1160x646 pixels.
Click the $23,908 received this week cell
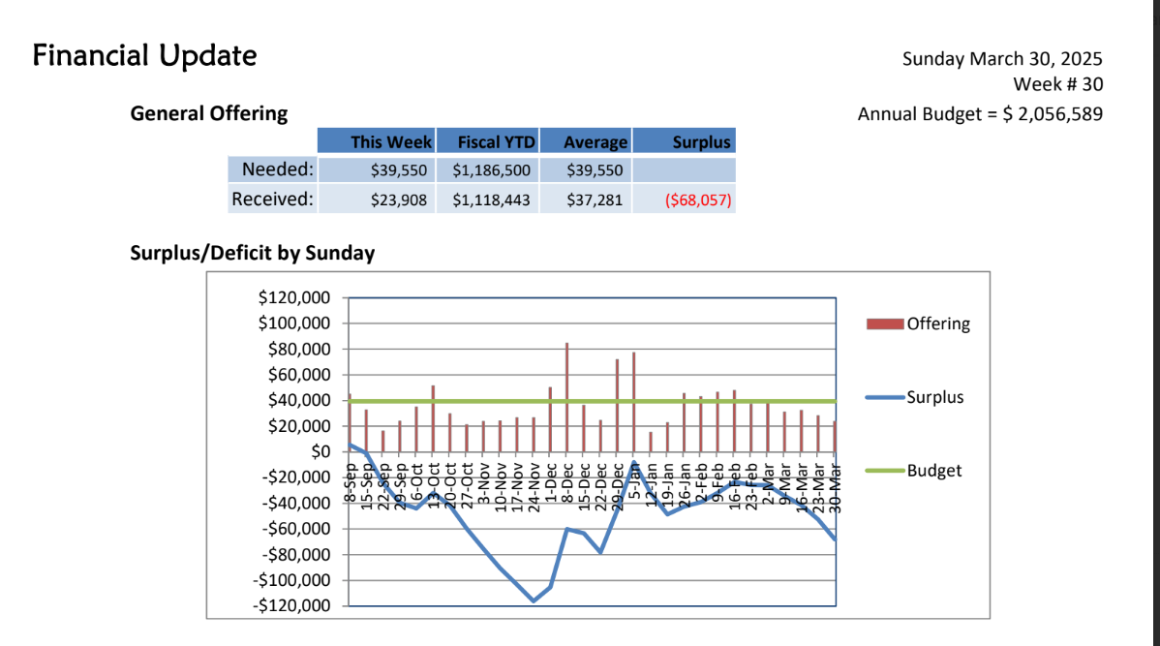(398, 200)
